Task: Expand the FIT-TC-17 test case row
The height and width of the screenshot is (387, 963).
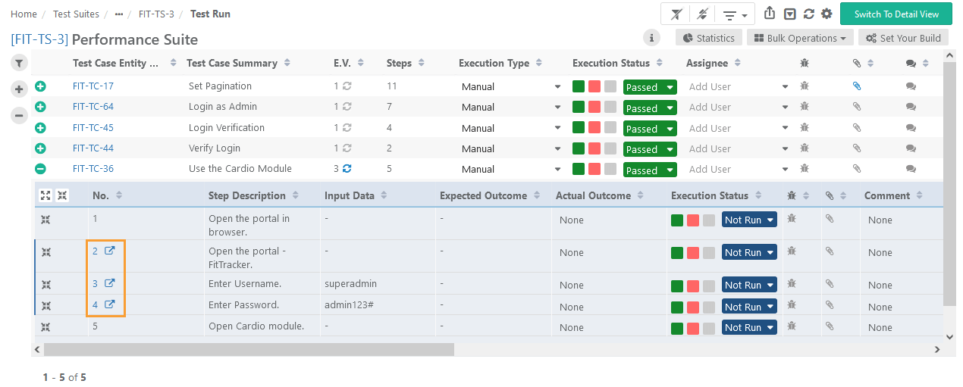Action: 41,86
